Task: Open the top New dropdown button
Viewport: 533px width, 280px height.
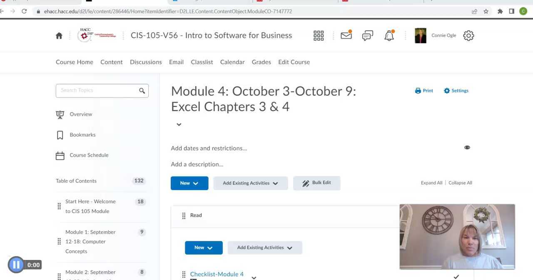Action: coord(189,183)
